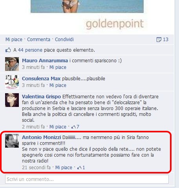The width and height of the screenshot is (179, 188).
Task: Click Commenta under the post
Action: (x=38, y=40)
